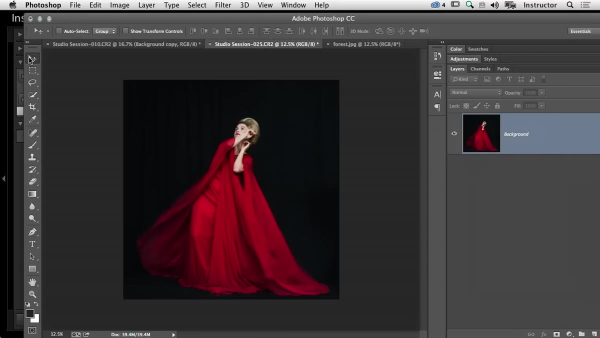600x338 pixels.
Task: Open the Character panel icon
Action: [x=437, y=94]
